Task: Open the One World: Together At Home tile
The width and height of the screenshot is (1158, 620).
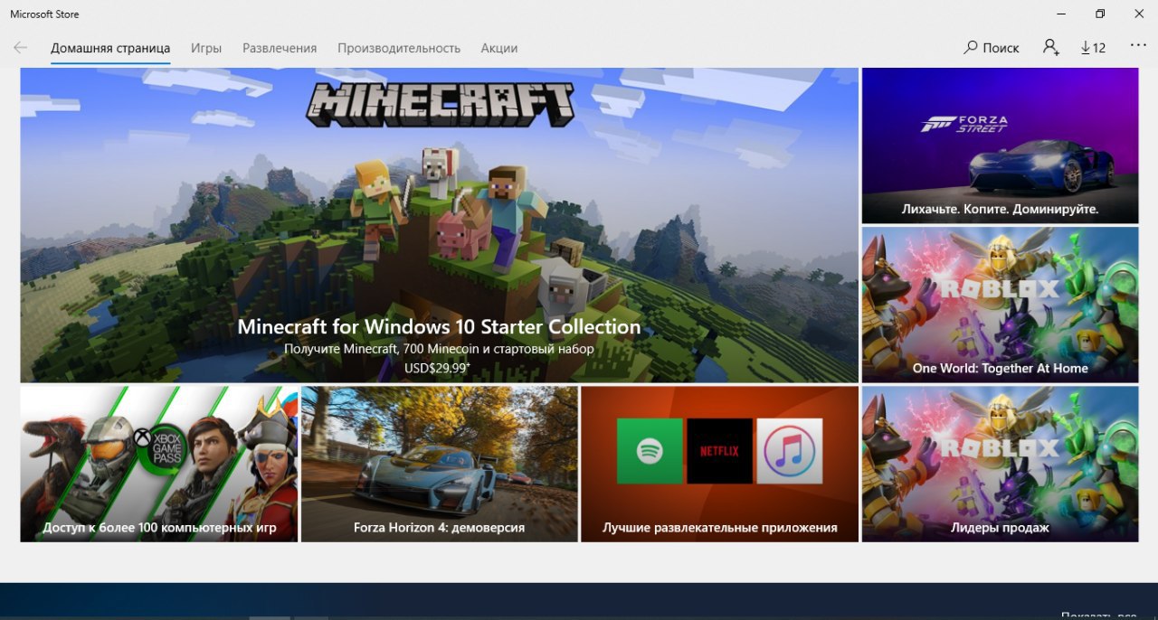Action: 1000,305
